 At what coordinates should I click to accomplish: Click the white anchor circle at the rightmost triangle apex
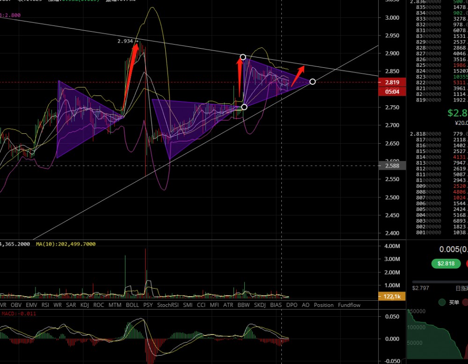click(313, 82)
